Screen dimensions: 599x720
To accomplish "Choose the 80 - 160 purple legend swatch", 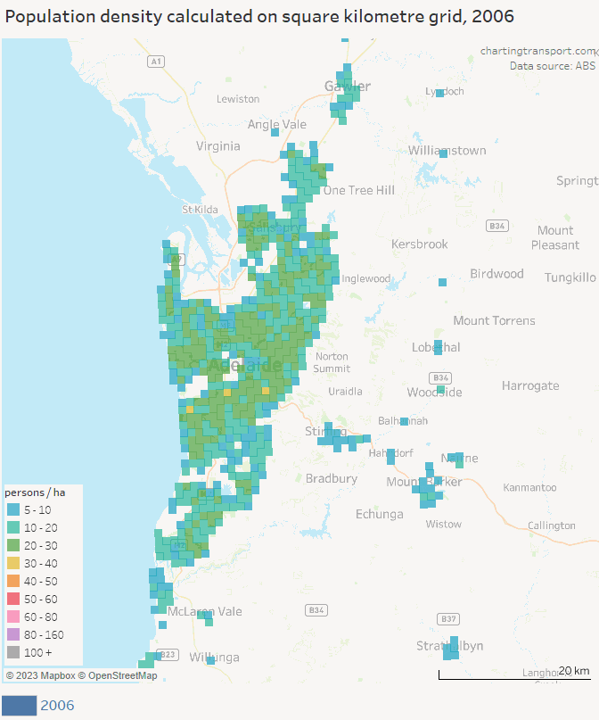I will tap(13, 635).
